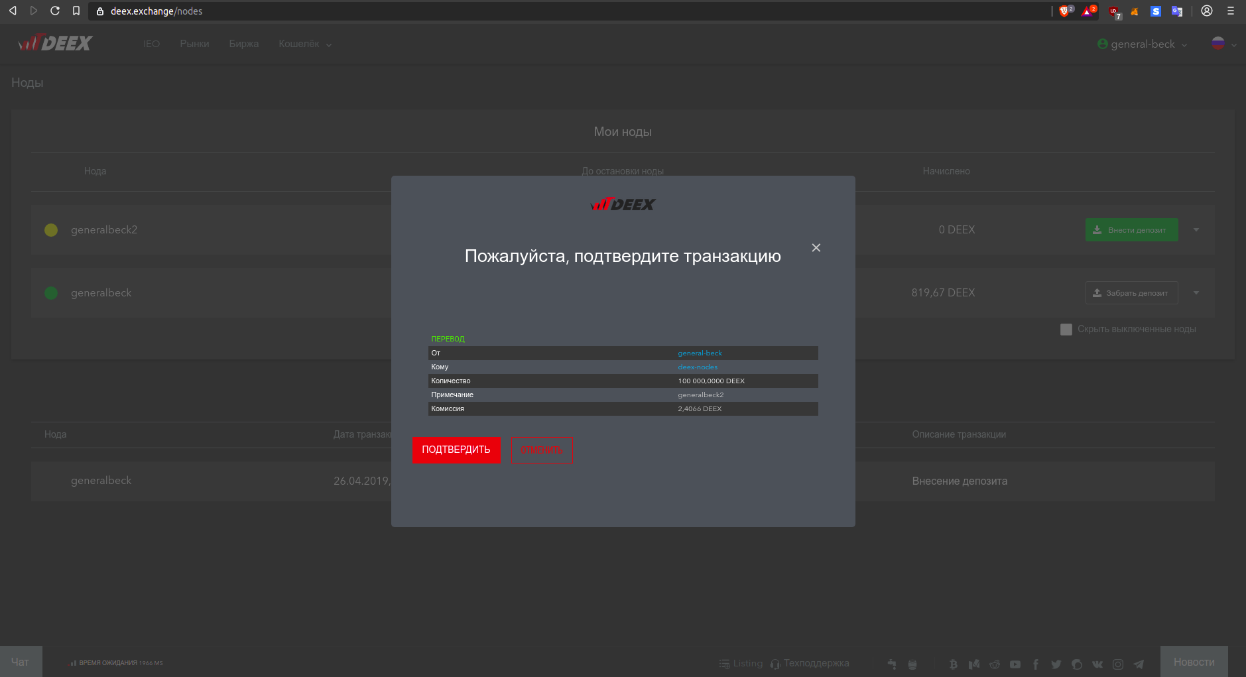Click the 'Начислено' column header
The height and width of the screenshot is (677, 1246).
[946, 171]
